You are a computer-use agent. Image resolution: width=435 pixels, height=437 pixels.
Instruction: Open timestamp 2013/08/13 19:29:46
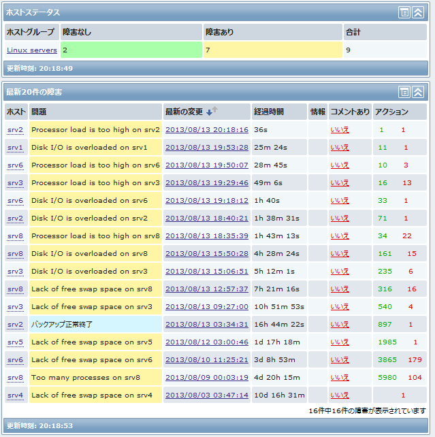pos(207,183)
